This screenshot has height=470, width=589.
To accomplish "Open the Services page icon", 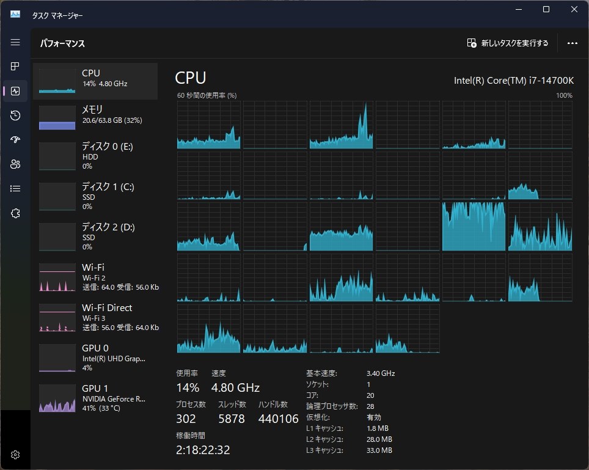I will 15,213.
